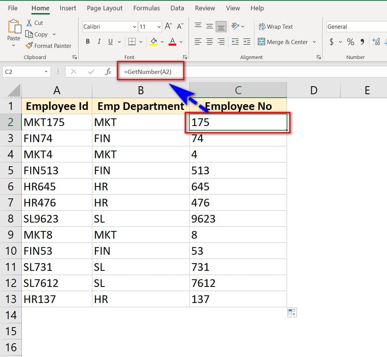
Task: Open the Alignment dialog launcher
Action: (x=318, y=57)
